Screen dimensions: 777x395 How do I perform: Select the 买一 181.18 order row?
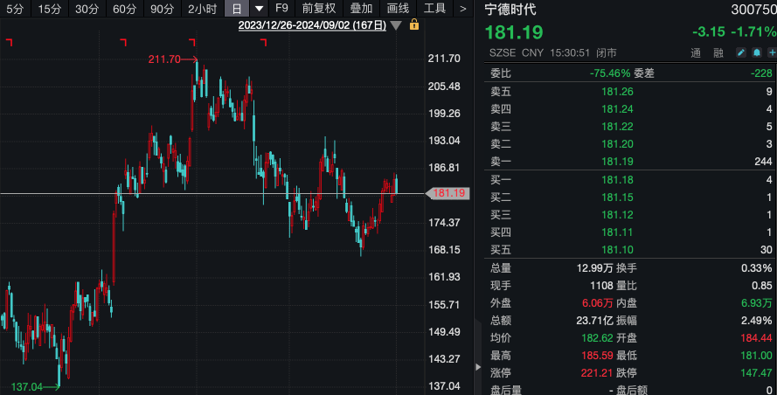point(630,180)
